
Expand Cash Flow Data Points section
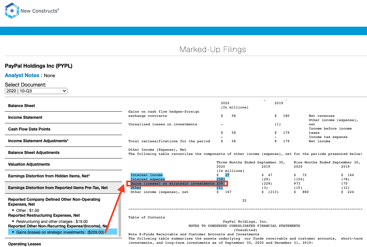click(x=63, y=129)
